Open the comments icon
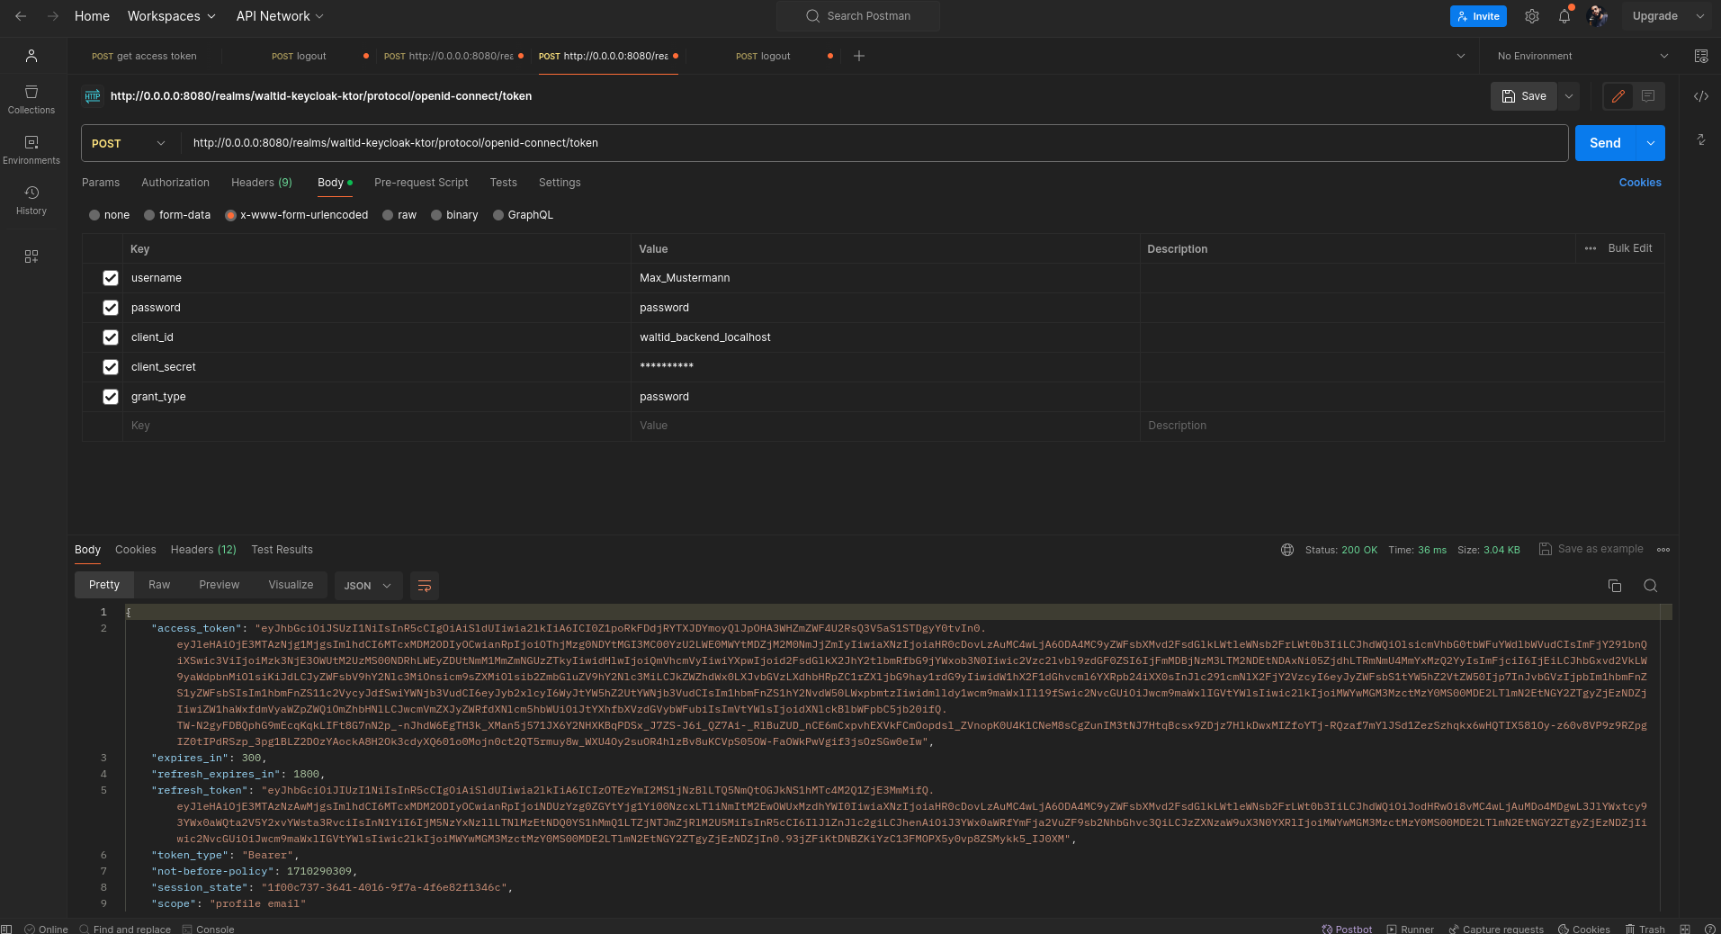 tap(1648, 96)
